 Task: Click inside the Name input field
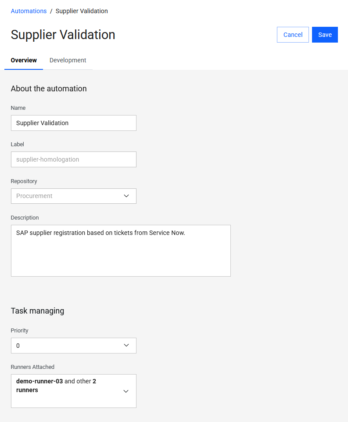click(73, 123)
